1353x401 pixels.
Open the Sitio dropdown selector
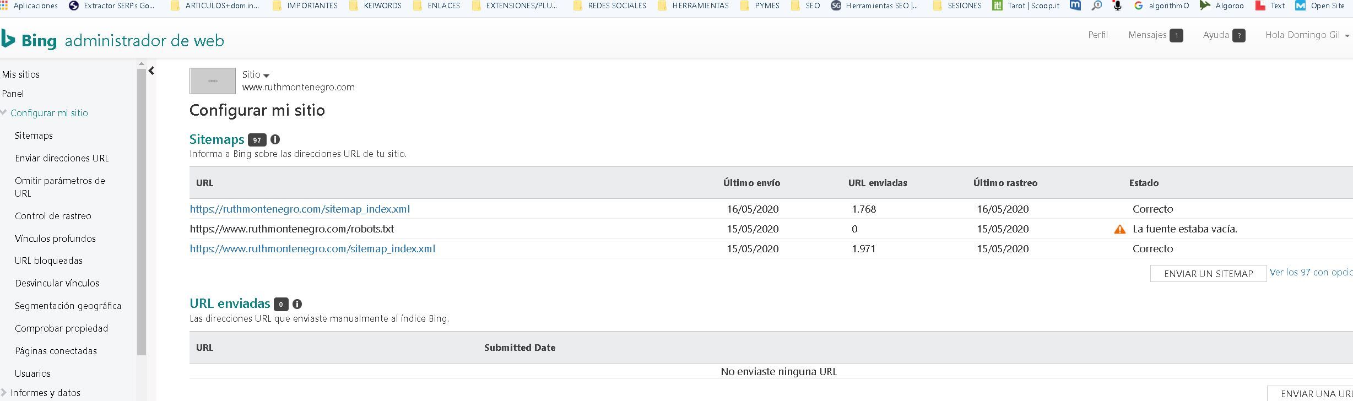[x=256, y=74]
